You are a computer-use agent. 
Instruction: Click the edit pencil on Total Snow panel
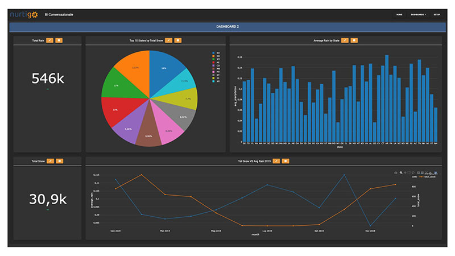[50, 161]
